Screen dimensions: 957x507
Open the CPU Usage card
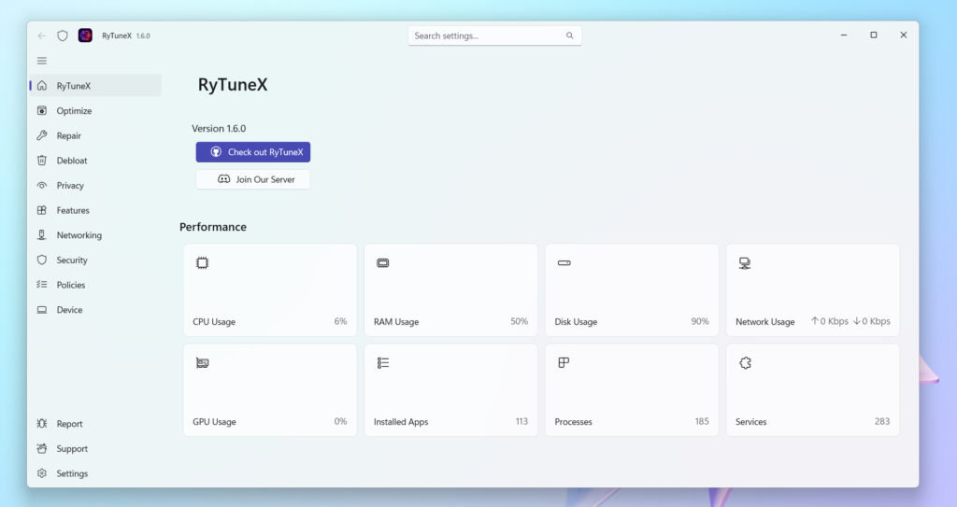tap(269, 289)
